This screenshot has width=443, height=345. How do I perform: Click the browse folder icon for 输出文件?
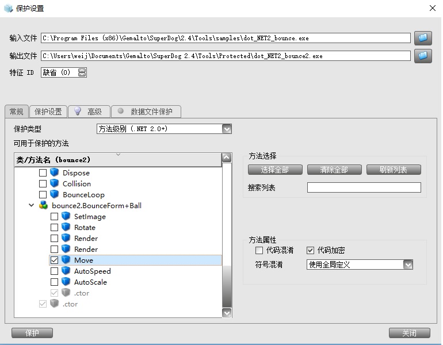click(x=423, y=56)
